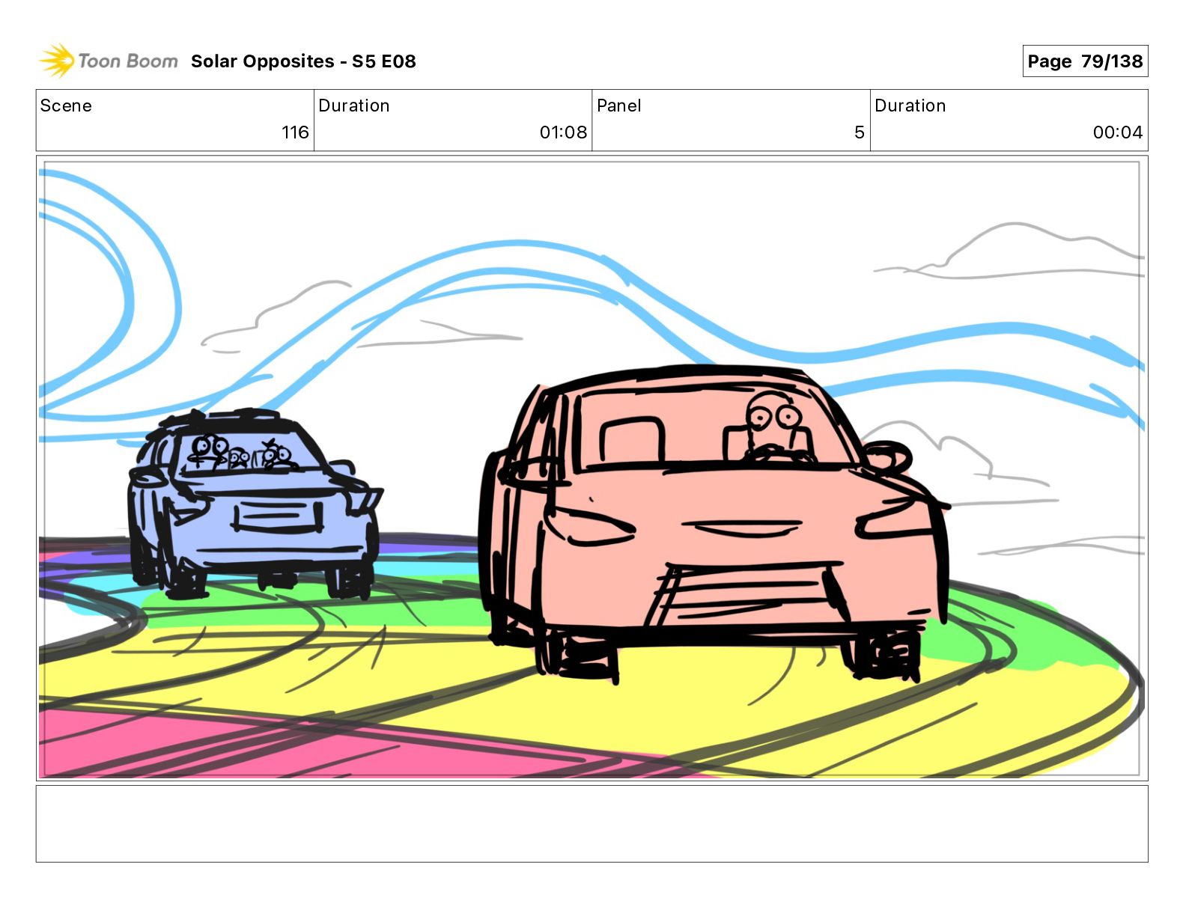
Task: Click the 'Panel' header label
Action: click(619, 106)
